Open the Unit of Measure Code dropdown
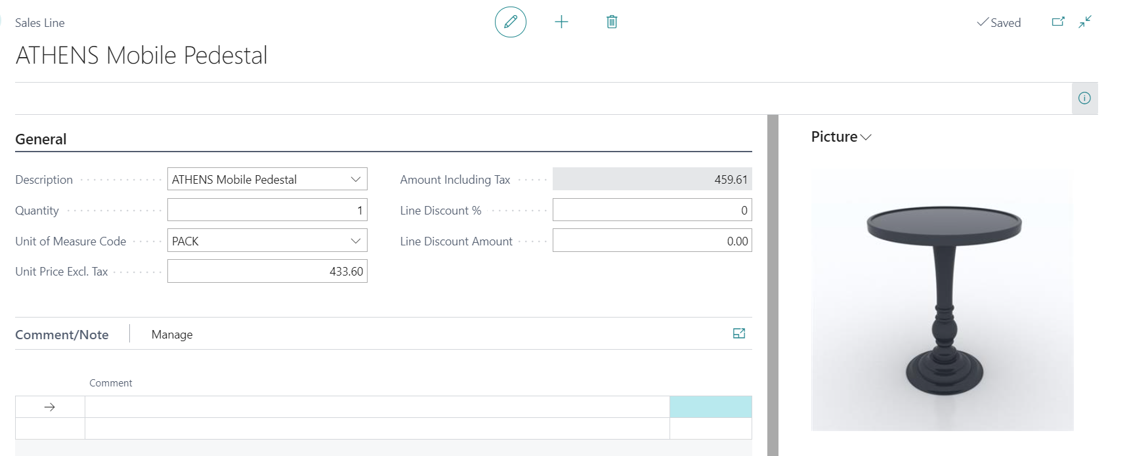Screen dimensions: 1129x456 pos(356,241)
